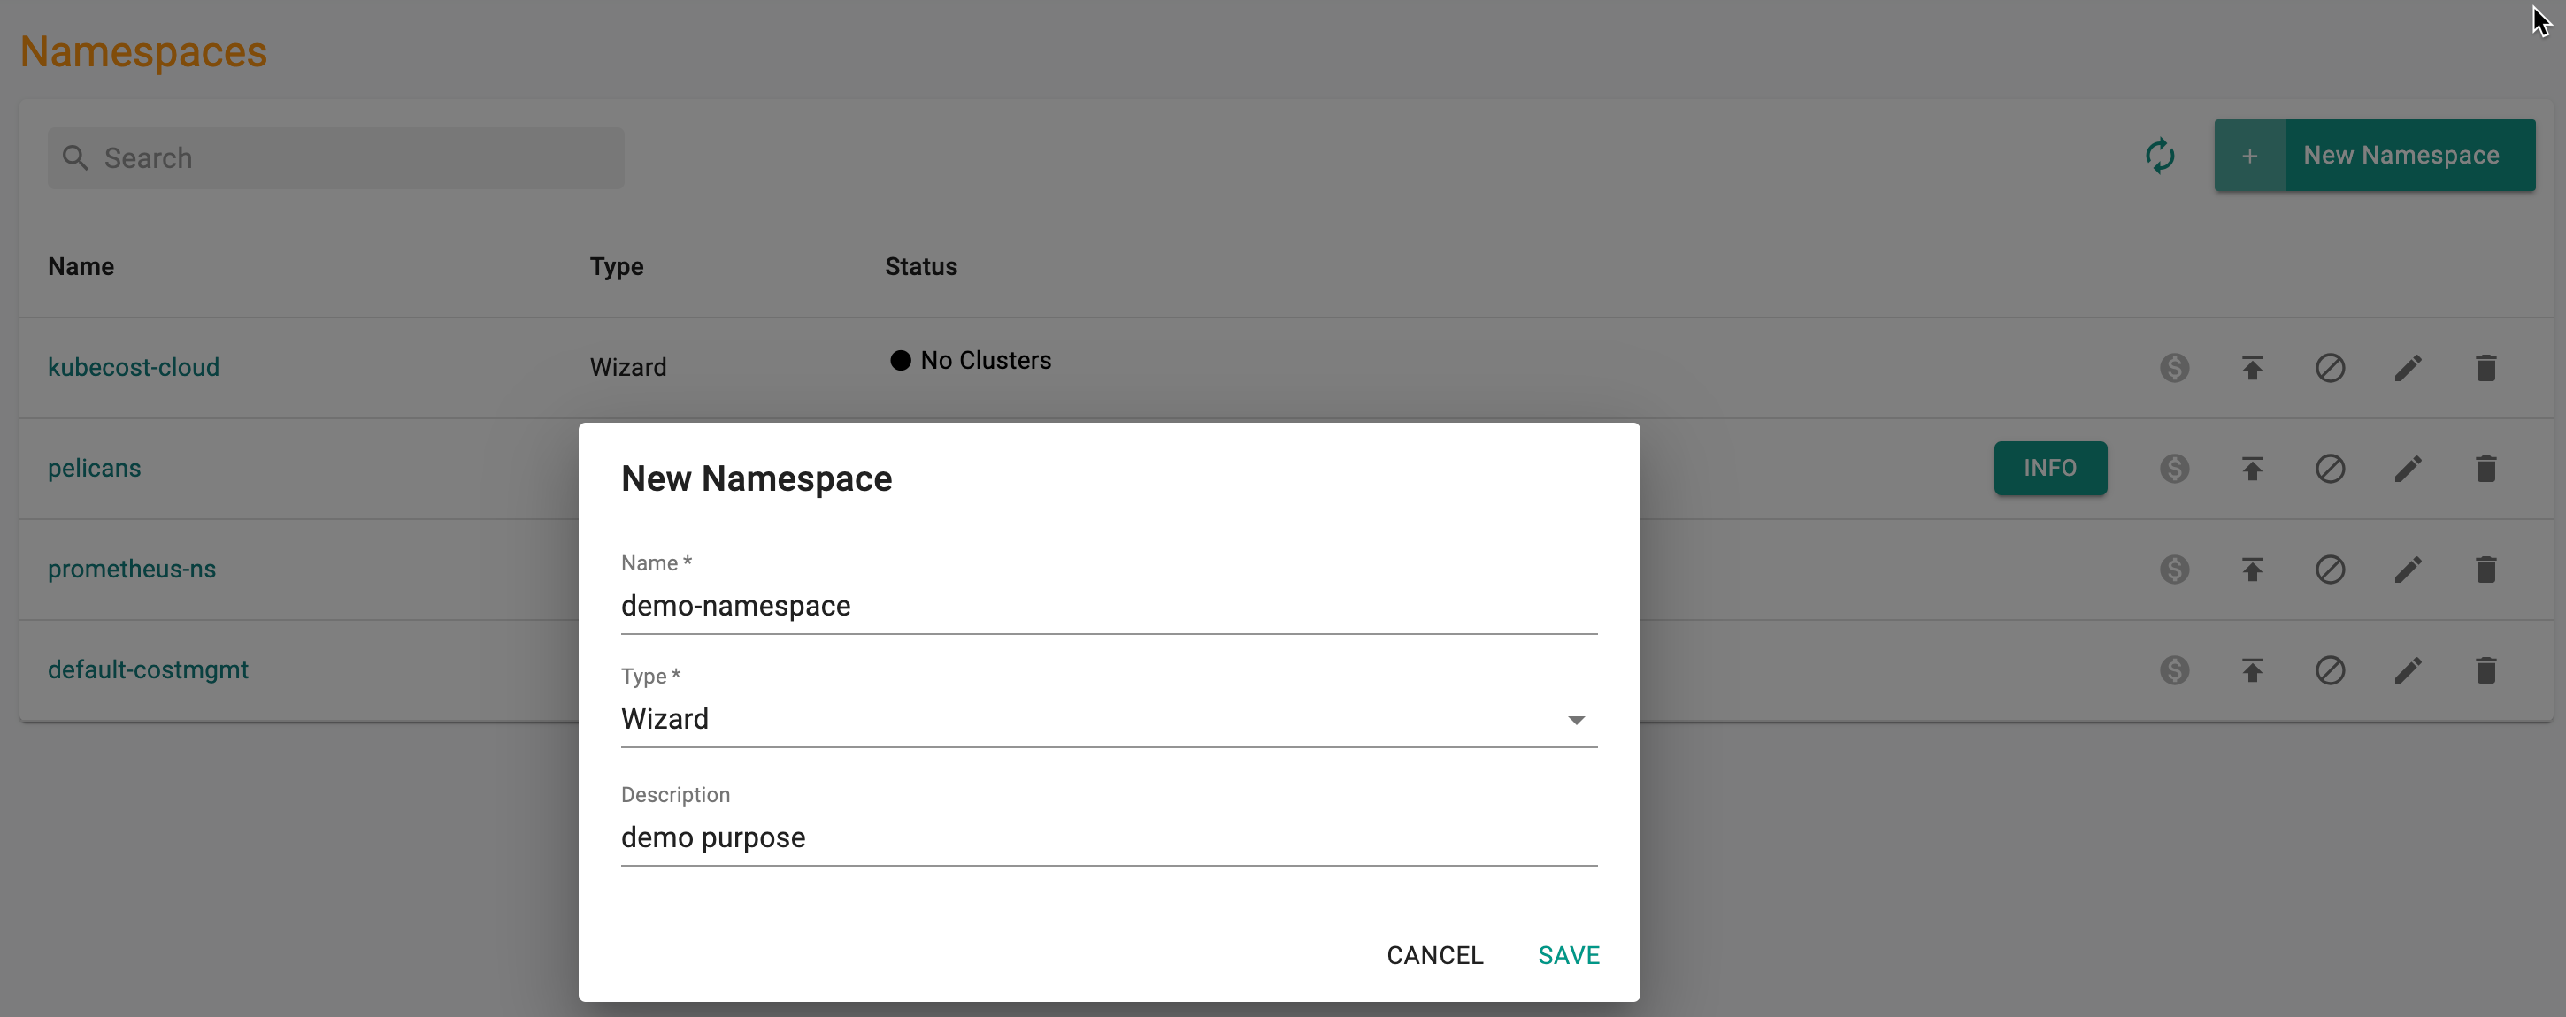Delete default-costmgmt with trash icon
The height and width of the screenshot is (1017, 2566).
(x=2486, y=670)
